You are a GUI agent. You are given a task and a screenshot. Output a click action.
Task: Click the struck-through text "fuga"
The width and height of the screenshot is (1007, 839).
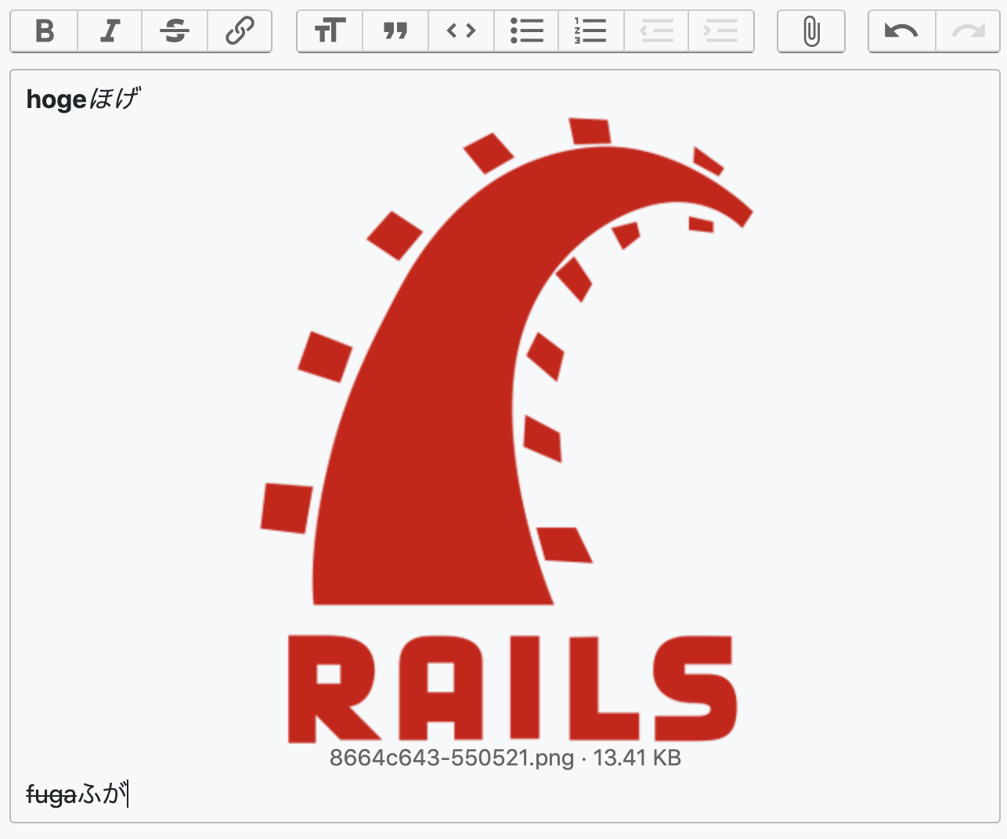52,795
